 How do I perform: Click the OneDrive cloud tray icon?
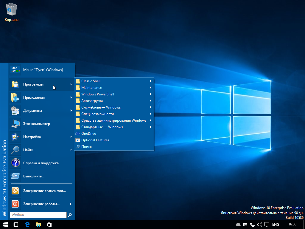(238, 225)
